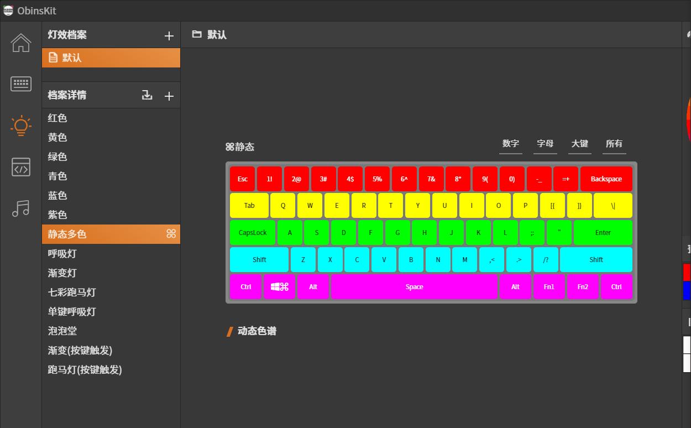Viewport: 691px width, 428px height.
Task: Toggle the Space bar key
Action: point(415,286)
